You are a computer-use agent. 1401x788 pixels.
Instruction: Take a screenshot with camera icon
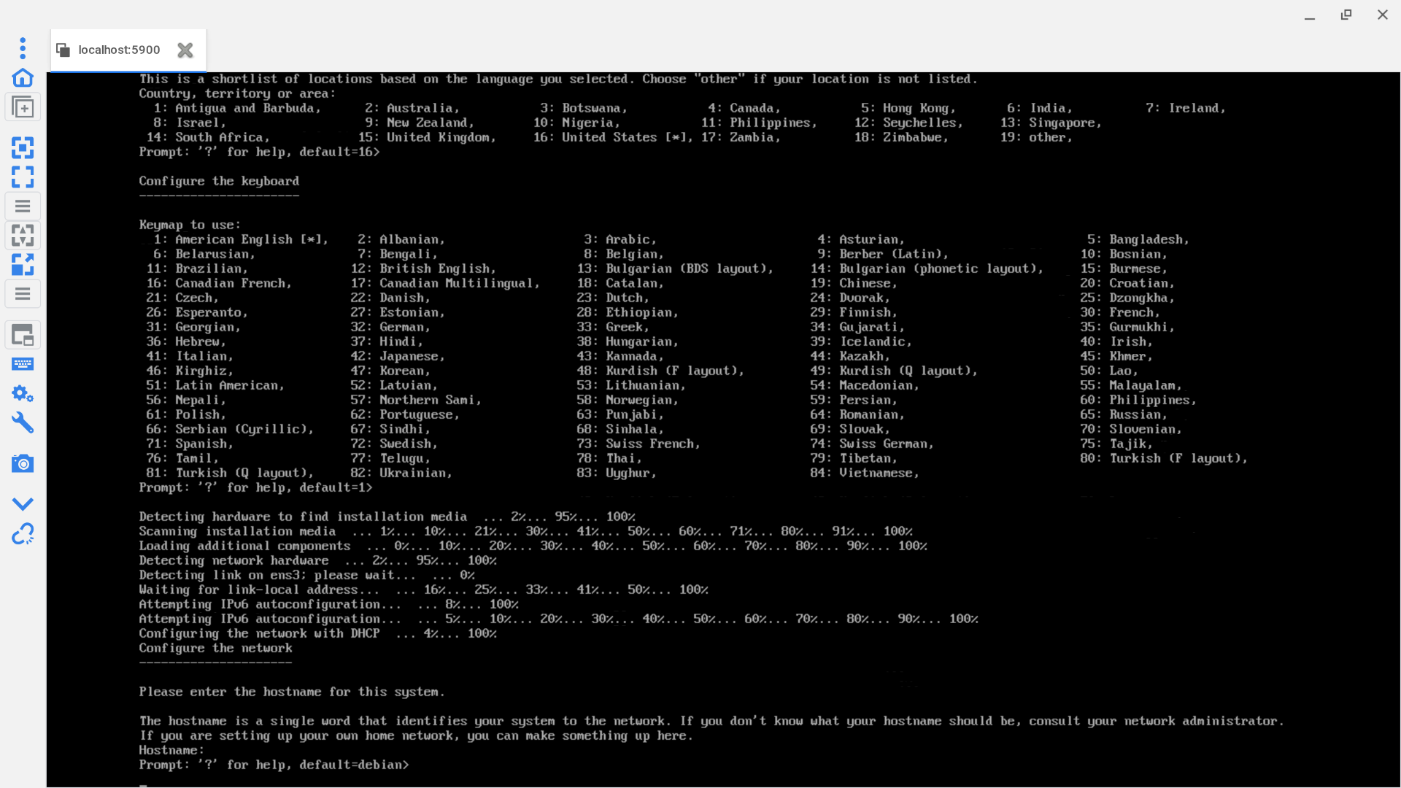(23, 463)
